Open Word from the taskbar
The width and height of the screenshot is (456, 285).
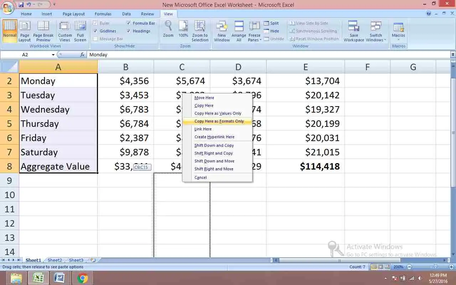click(59, 278)
